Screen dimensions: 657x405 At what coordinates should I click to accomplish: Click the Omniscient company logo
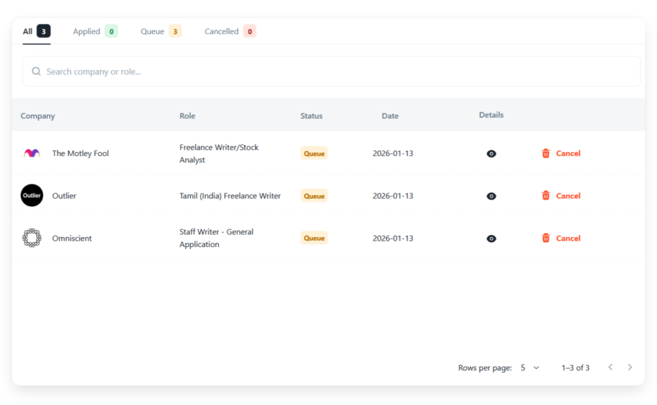pos(31,238)
